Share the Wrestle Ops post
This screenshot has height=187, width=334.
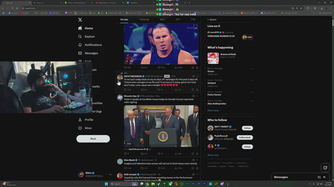pos(197,154)
